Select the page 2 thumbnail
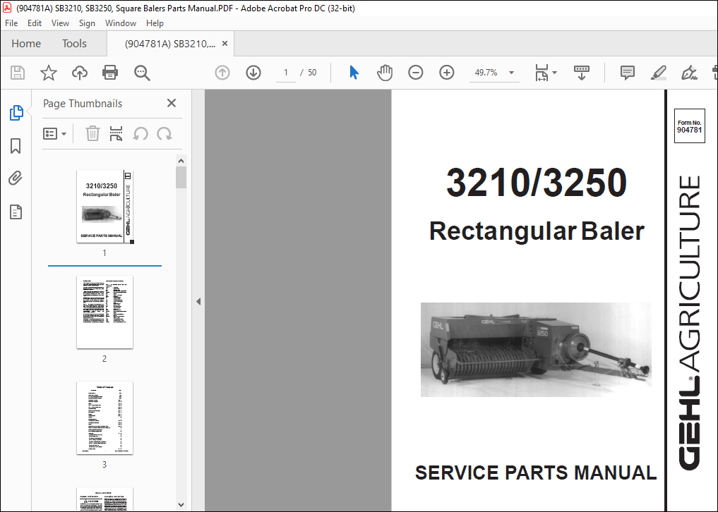Screen dimensions: 718x512 pos(105,312)
